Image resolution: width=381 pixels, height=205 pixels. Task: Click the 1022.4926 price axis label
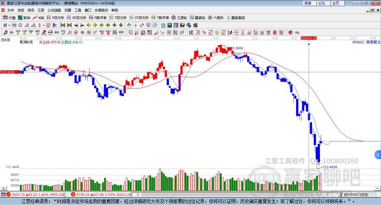pos(10,72)
